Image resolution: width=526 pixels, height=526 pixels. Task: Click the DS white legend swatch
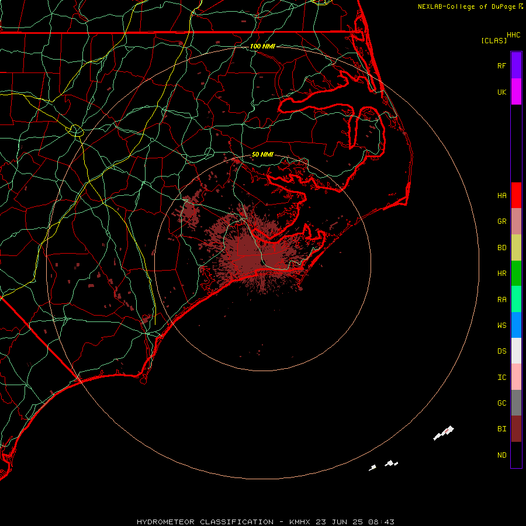pos(516,351)
